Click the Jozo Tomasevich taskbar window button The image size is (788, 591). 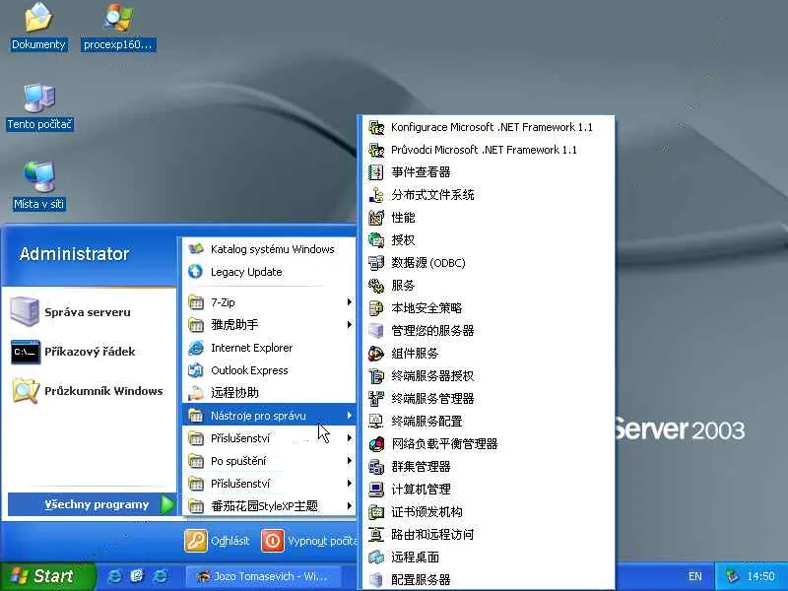tap(263, 576)
